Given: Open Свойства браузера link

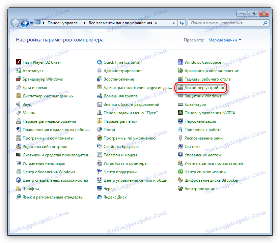Looking at the screenshot, I should 121,147.
